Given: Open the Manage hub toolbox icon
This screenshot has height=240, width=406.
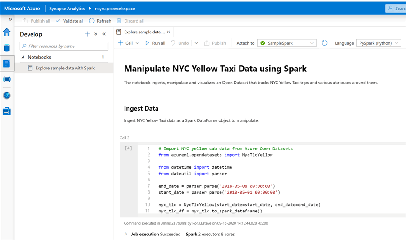Looking at the screenshot, I should (7, 111).
